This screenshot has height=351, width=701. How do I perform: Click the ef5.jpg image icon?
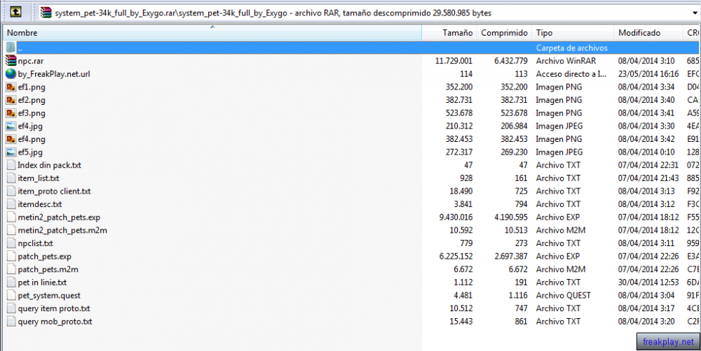pyautogui.click(x=11, y=152)
